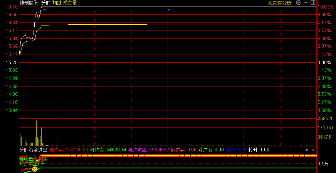This screenshot has width=336, height=173.
Task: Open 涨跌停分析 analysis link
Action: point(279,3)
